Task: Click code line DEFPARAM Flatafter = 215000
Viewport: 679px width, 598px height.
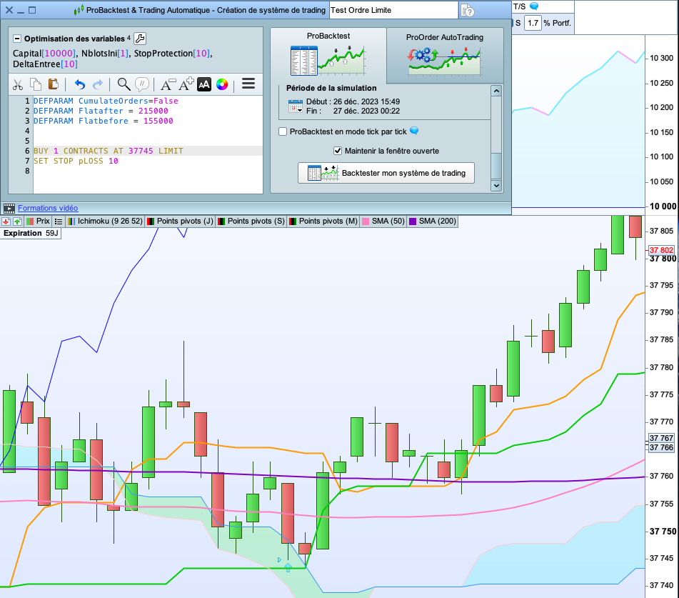Action: [x=101, y=111]
